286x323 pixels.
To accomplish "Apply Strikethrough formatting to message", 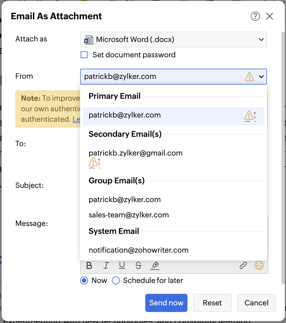I will click(x=138, y=266).
